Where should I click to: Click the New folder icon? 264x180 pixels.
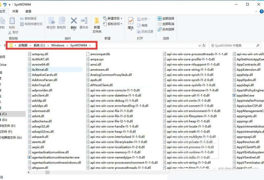point(97,21)
